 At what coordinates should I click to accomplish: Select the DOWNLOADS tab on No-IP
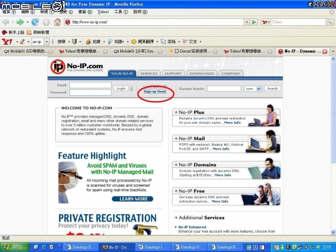click(x=202, y=73)
